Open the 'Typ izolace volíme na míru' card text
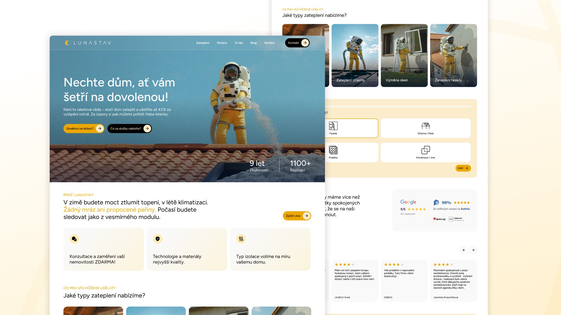561x315 pixels. [263, 259]
